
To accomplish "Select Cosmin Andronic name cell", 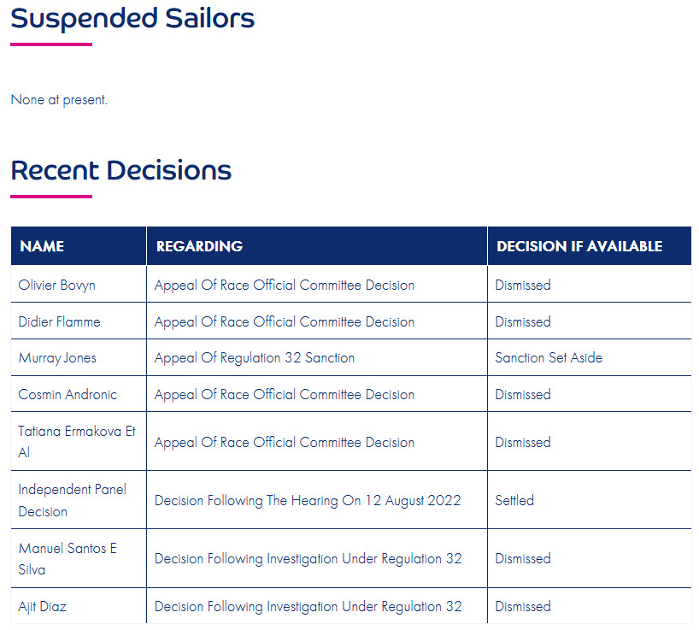I will tap(68, 395).
